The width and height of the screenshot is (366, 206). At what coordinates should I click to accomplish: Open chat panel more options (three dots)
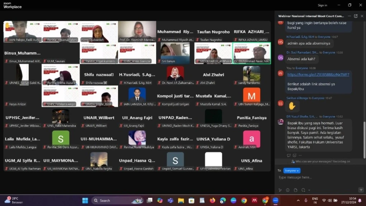point(349,16)
